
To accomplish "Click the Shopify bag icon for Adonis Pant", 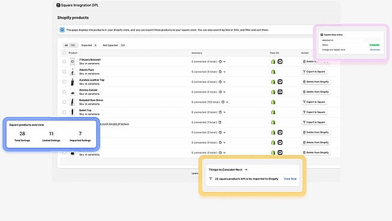I will 273,71.
